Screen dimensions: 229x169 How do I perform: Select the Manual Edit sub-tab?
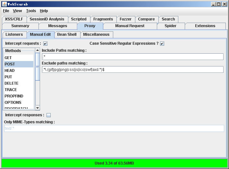click(x=40, y=35)
